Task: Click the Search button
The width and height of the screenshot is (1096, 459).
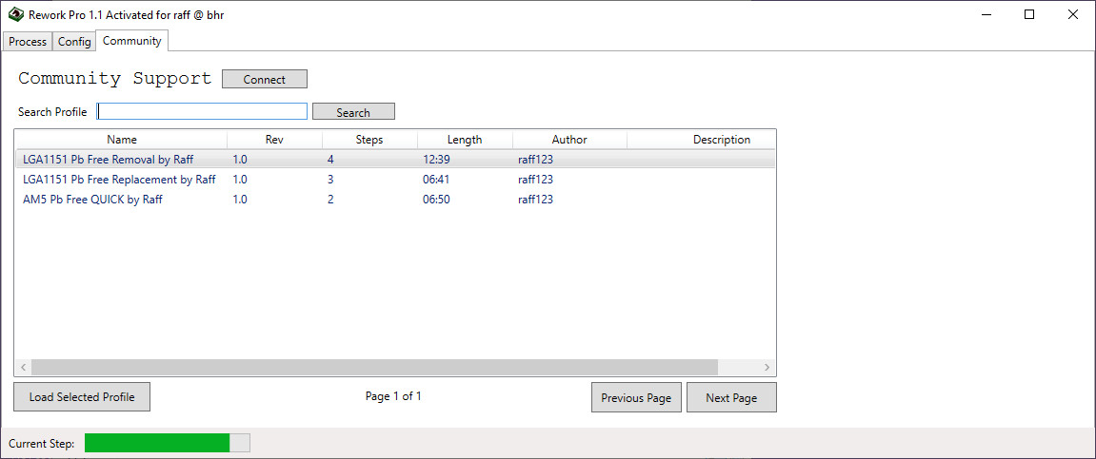Action: [353, 112]
